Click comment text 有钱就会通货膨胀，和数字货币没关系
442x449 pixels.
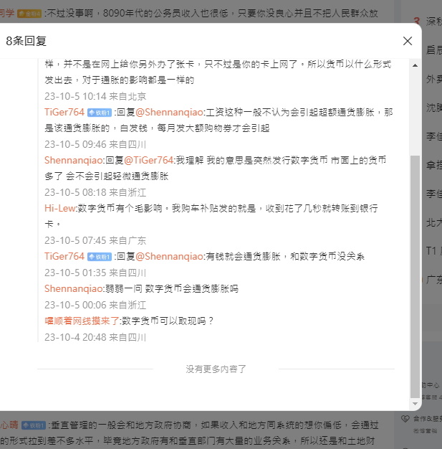tap(285, 256)
